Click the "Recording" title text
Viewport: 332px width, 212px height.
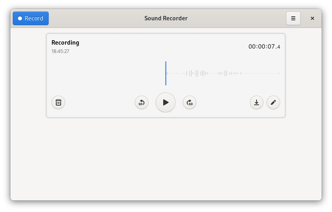click(65, 43)
